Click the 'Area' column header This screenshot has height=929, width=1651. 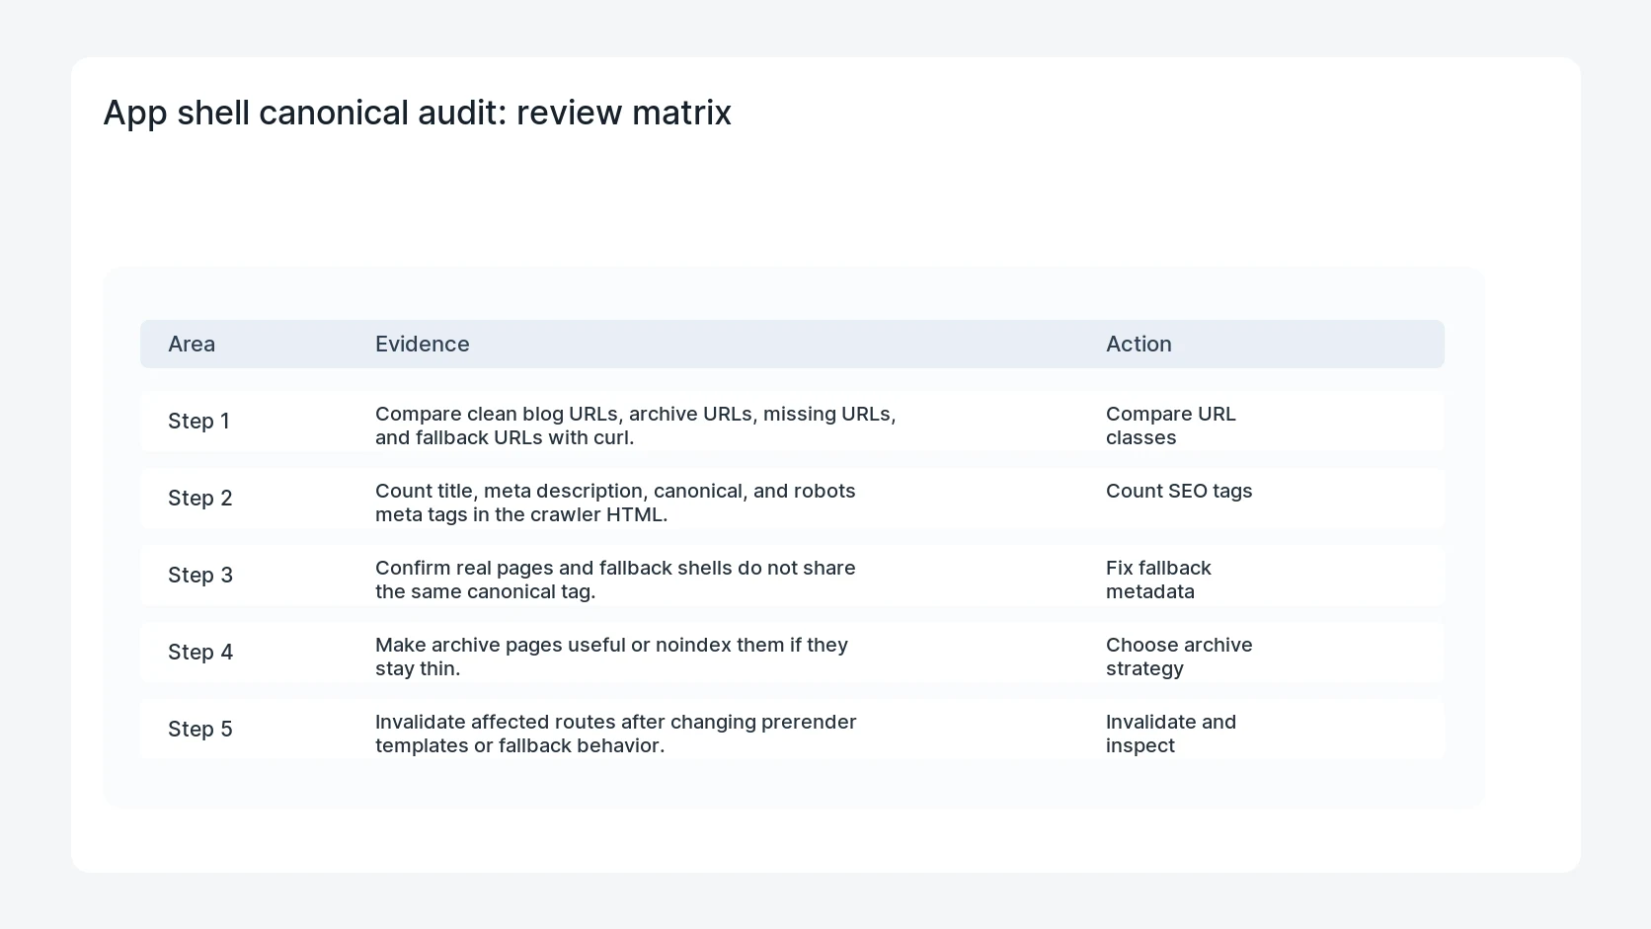click(192, 344)
